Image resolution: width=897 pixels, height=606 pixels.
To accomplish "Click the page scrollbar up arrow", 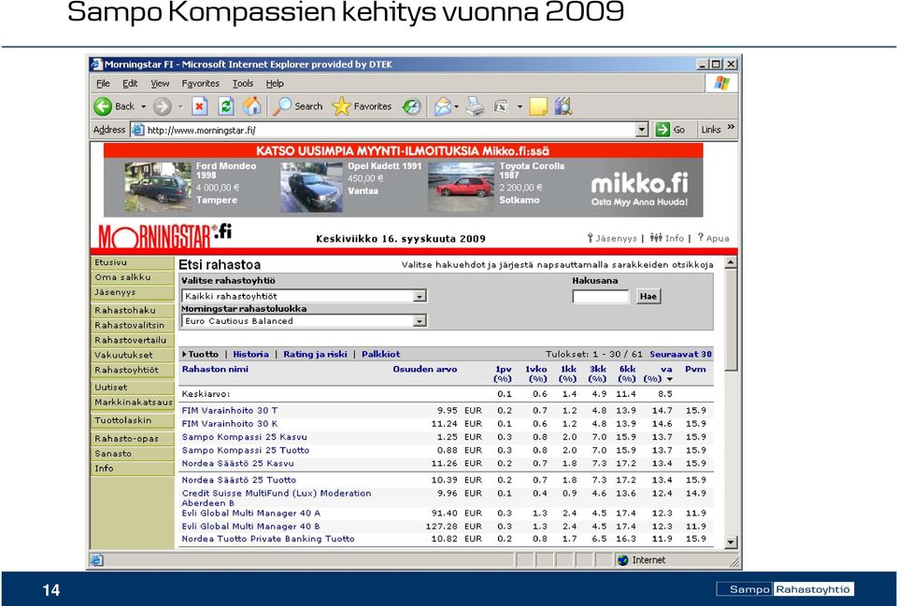I will (x=731, y=263).
